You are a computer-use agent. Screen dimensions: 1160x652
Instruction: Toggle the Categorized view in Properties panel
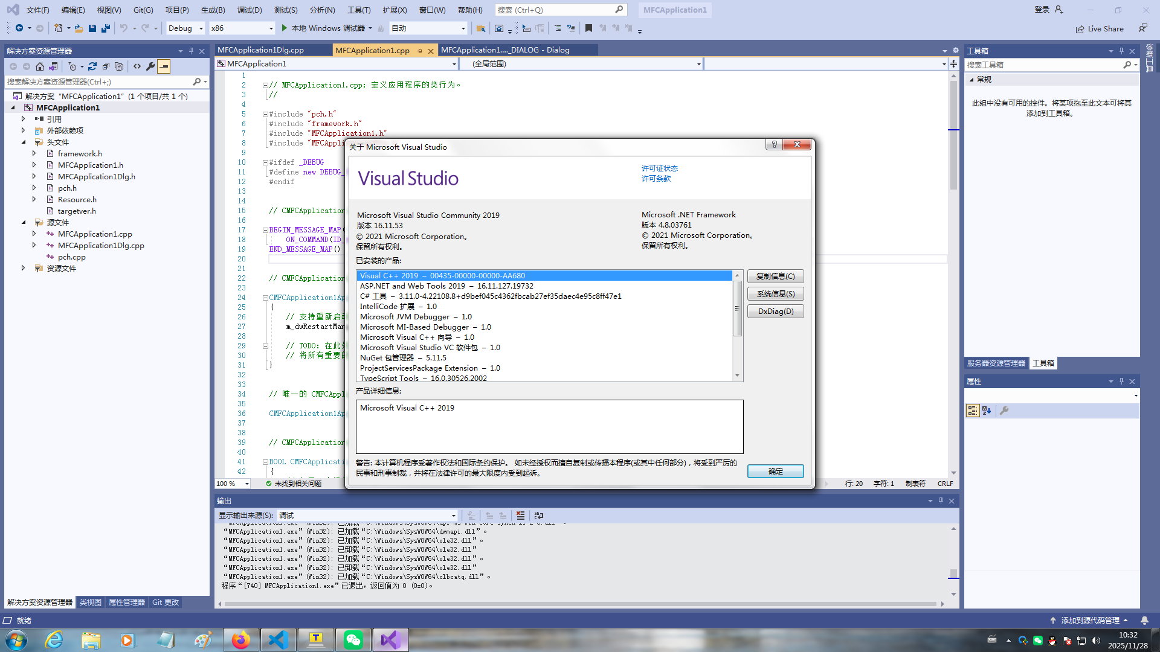tap(972, 411)
